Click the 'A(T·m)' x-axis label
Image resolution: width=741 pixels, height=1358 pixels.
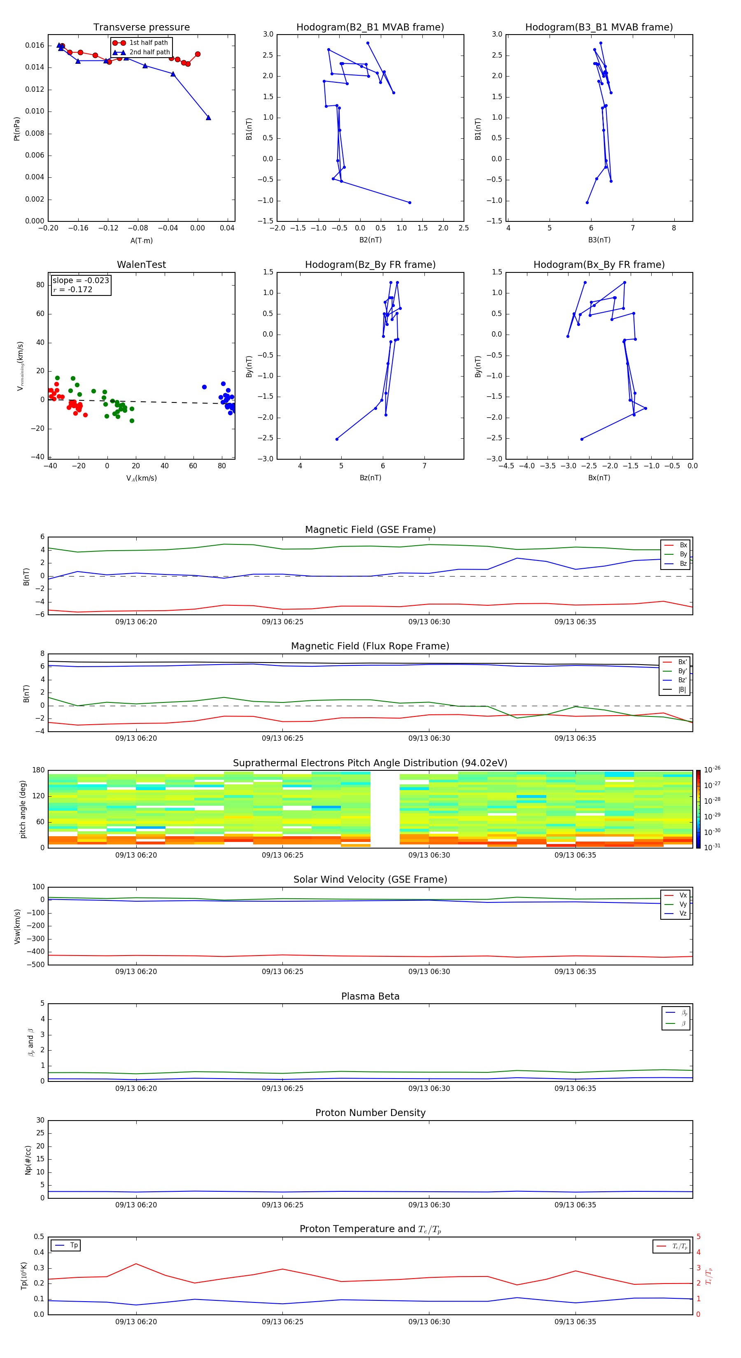tap(141, 240)
